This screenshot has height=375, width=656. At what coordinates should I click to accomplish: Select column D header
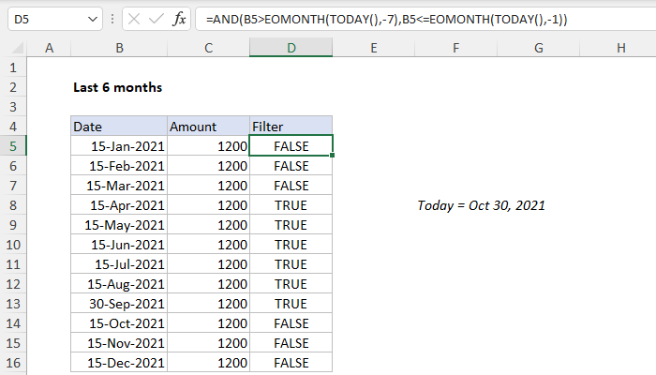[291, 48]
